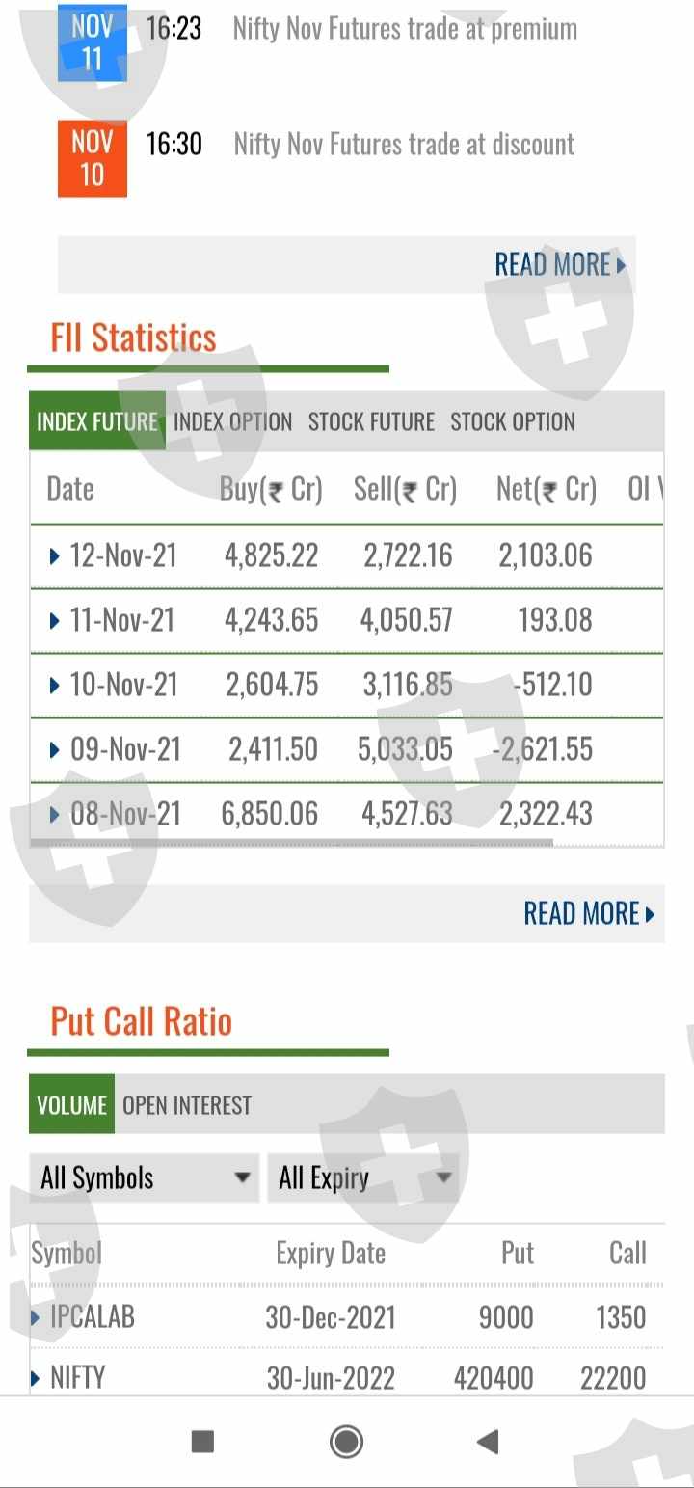Open the All Expiry dropdown

point(363,1177)
